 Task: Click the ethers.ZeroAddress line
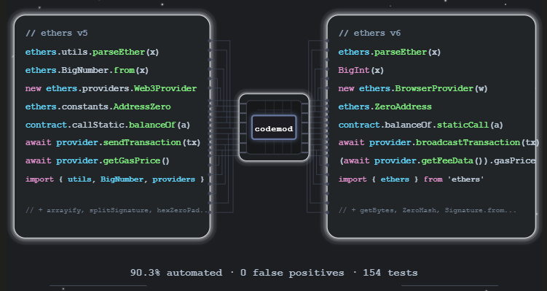[x=385, y=106]
